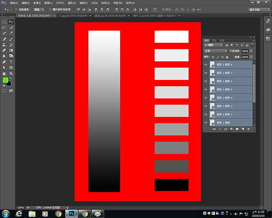Click the Windows Start button
The width and height of the screenshot is (272, 218).
(6, 213)
